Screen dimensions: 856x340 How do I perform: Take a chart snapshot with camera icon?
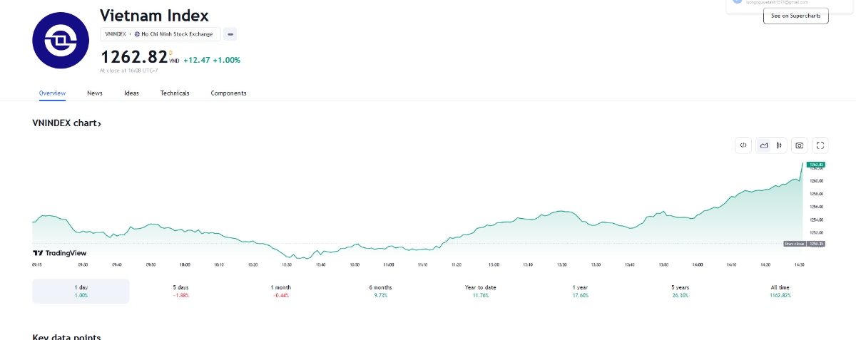pyautogui.click(x=800, y=145)
